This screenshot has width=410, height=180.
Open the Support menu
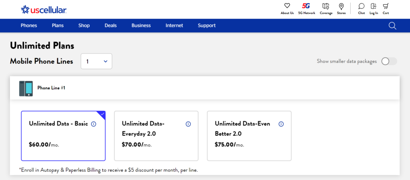coord(207,26)
